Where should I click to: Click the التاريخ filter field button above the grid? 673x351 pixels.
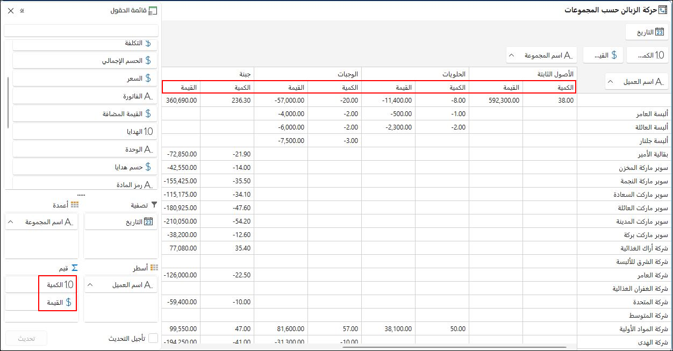(x=647, y=32)
